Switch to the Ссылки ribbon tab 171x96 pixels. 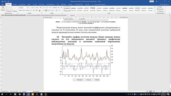point(35,4)
